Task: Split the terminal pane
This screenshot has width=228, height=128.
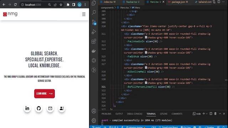Action: (211, 114)
